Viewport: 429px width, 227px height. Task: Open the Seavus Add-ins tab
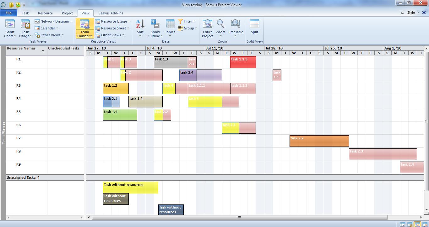point(111,13)
